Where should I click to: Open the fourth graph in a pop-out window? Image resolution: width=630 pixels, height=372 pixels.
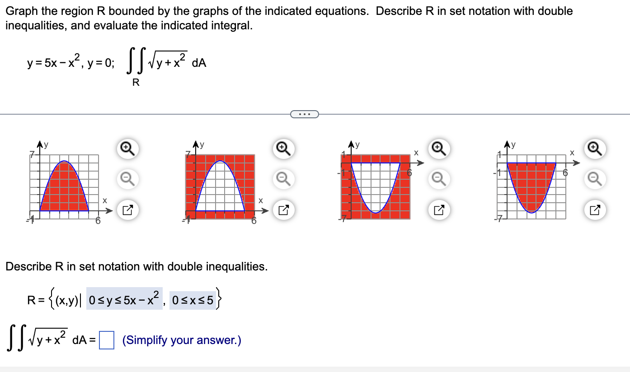pos(594,209)
